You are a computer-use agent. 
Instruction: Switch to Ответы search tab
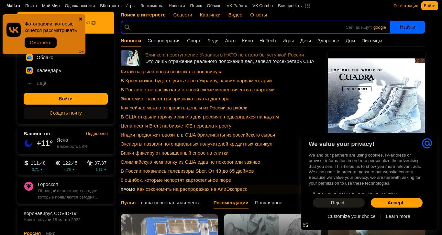click(259, 15)
